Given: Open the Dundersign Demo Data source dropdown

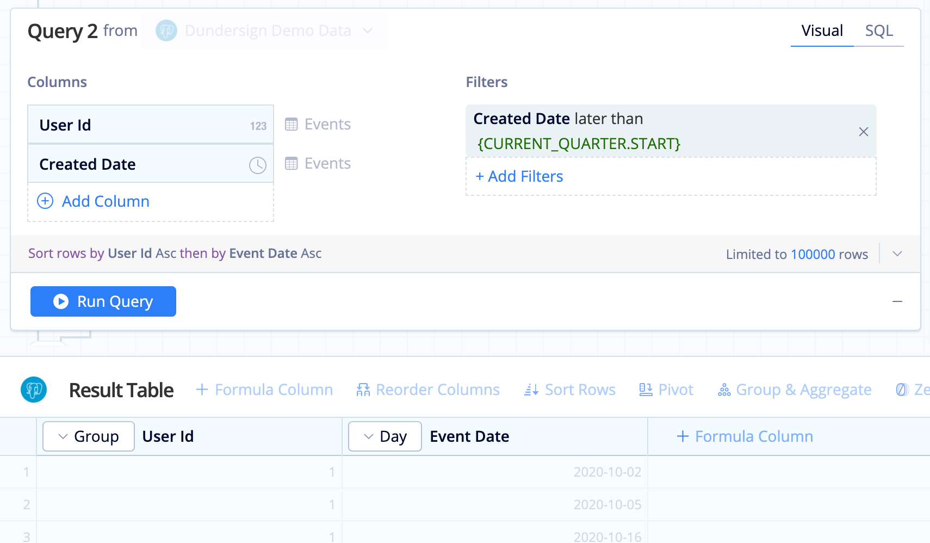Looking at the screenshot, I should click(264, 30).
